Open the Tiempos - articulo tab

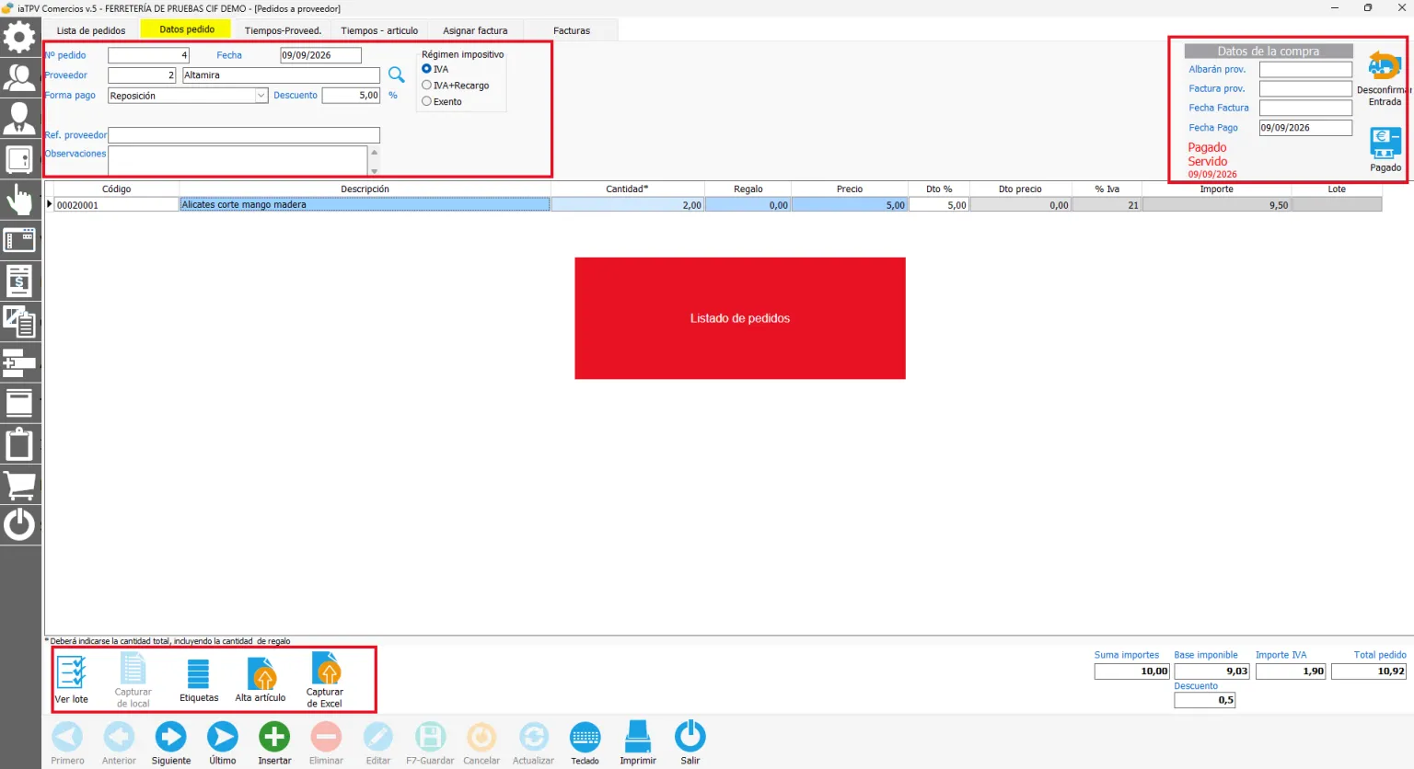pyautogui.click(x=379, y=30)
